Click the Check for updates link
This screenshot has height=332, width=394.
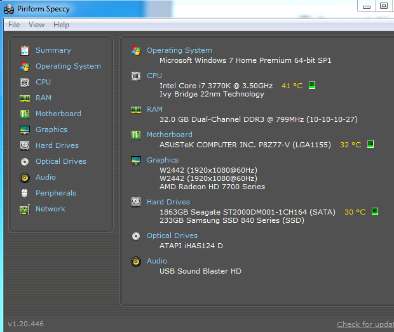pos(365,324)
